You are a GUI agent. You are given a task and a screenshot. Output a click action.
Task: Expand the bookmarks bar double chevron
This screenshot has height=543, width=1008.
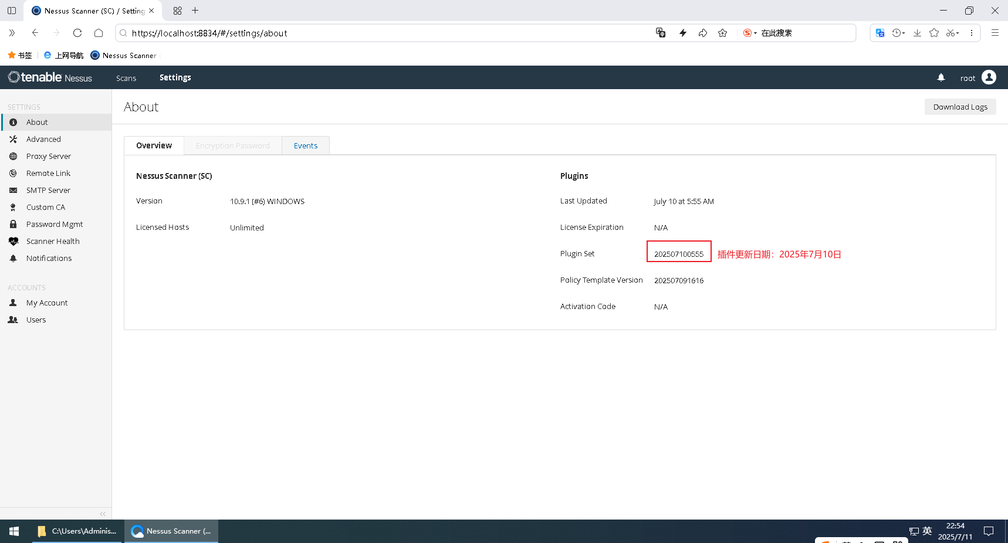[12, 33]
